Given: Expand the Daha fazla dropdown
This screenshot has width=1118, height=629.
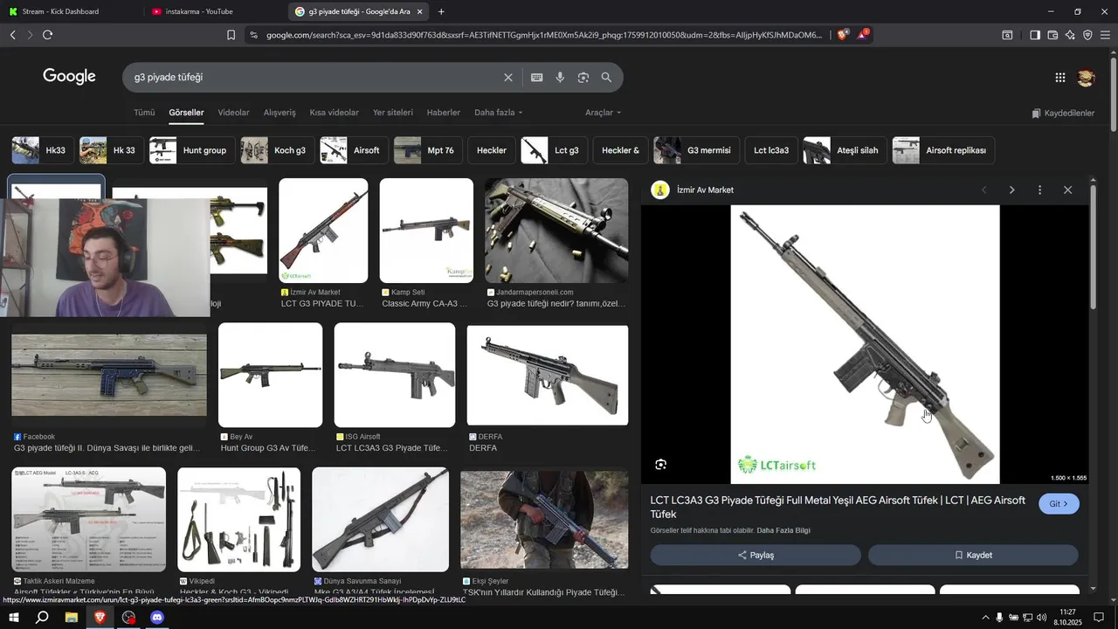Looking at the screenshot, I should (x=498, y=113).
